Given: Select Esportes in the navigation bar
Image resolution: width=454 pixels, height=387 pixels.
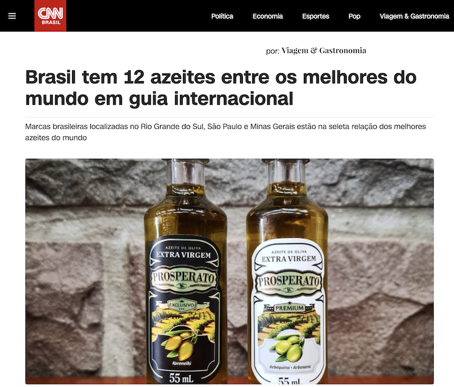Looking at the screenshot, I should coord(316,16).
